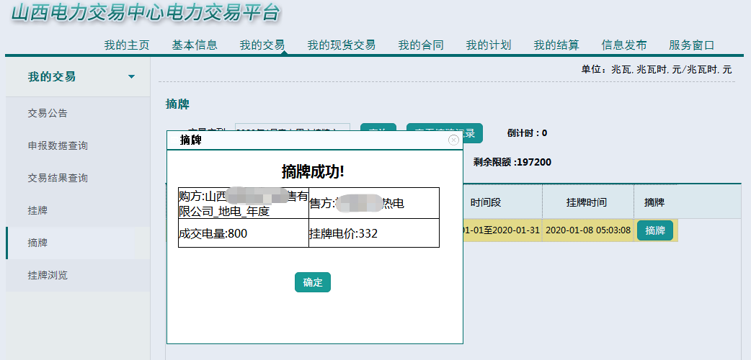Click 确定 to confirm the success dialog
The width and height of the screenshot is (751, 360).
click(312, 282)
